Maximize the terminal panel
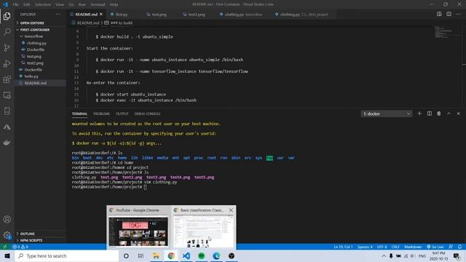Viewport: 466px width, 262px height. [x=449, y=114]
